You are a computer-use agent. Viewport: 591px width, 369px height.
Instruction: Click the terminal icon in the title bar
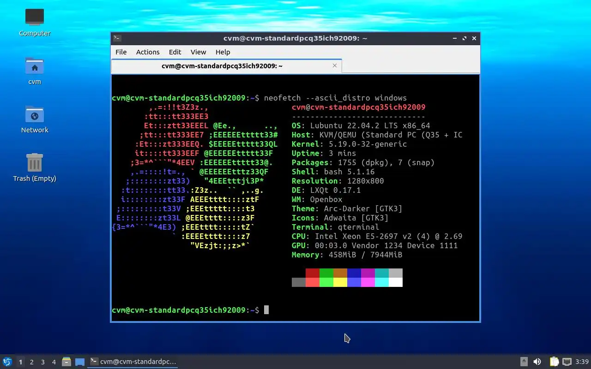(117, 39)
